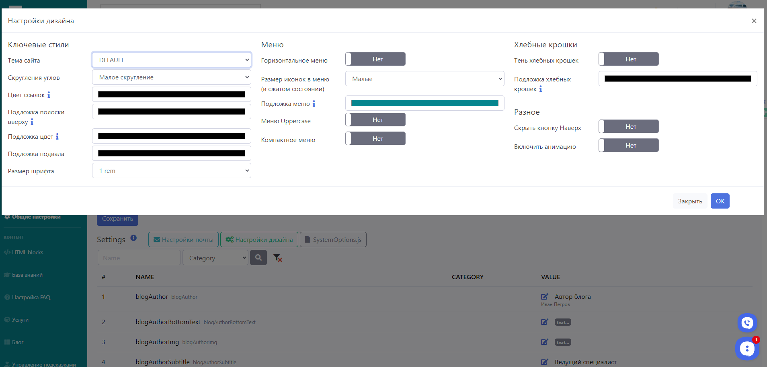Clear filters with the funnel icon
The height and width of the screenshot is (367, 767).
277,258
